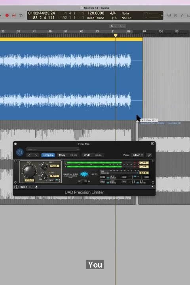Click the plugin link chain icon
190x285 pixels.
[x=149, y=155]
